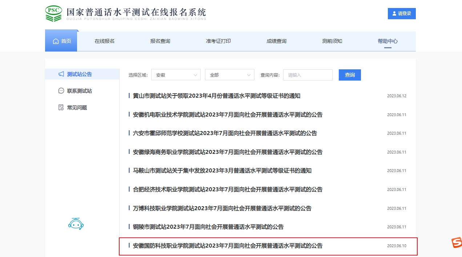Expand the 安徽 region dropdown
The width and height of the screenshot is (462, 257).
(x=176, y=75)
